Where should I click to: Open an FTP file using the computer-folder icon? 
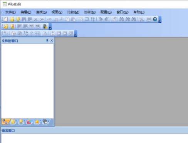click(x=18, y=19)
